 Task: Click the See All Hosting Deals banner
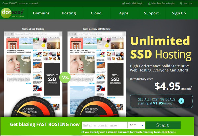(x=161, y=101)
